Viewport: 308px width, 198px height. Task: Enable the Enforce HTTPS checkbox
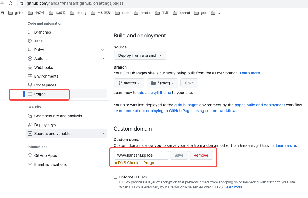coord(115,177)
